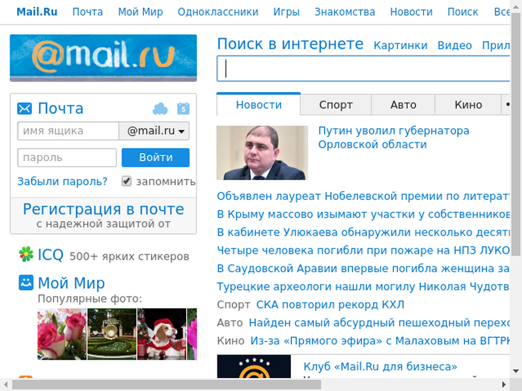Open Регистрация в почте link
522x391 pixels.
point(103,209)
